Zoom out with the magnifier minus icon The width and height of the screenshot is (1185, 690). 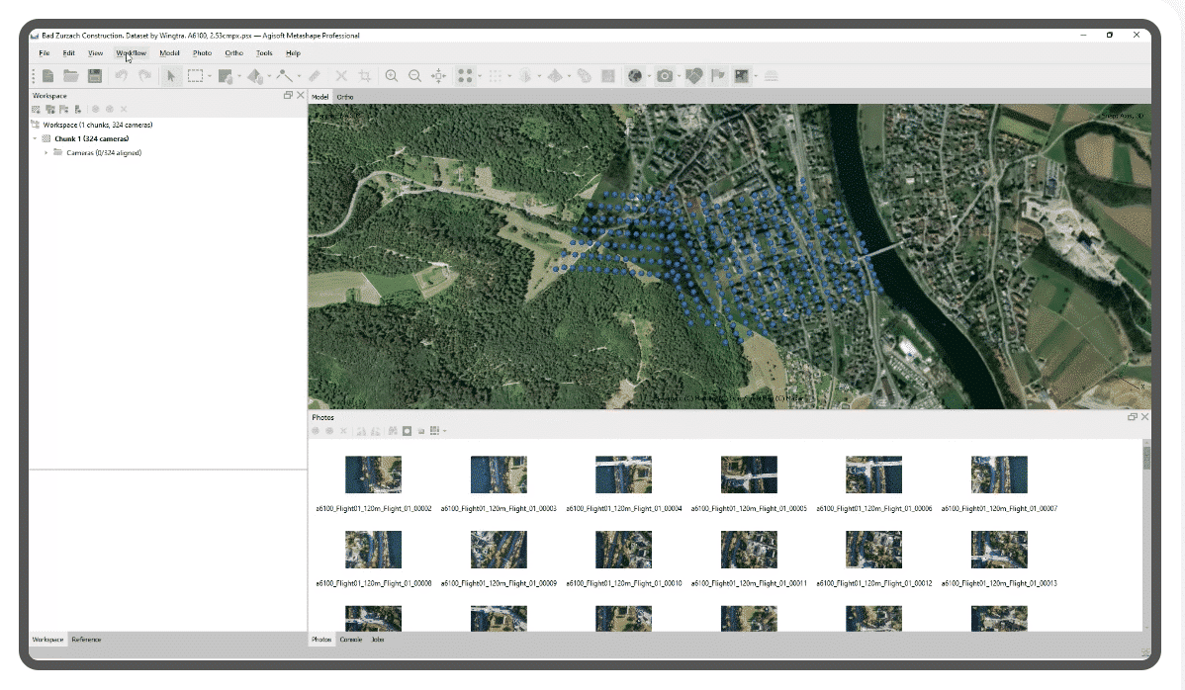pos(414,75)
